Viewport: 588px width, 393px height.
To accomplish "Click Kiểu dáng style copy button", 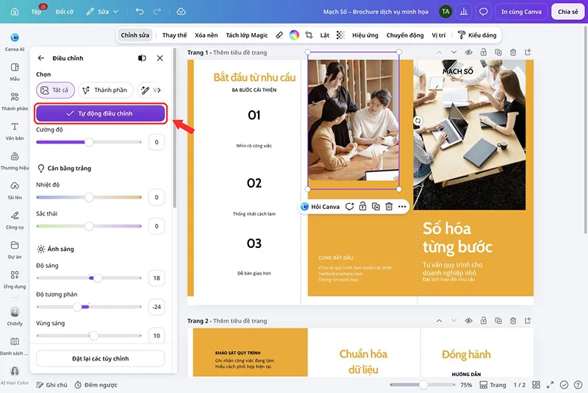I will click(x=477, y=35).
